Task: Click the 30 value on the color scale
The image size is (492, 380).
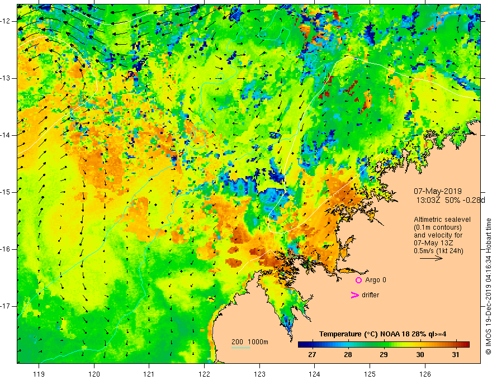Action: pos(420,355)
